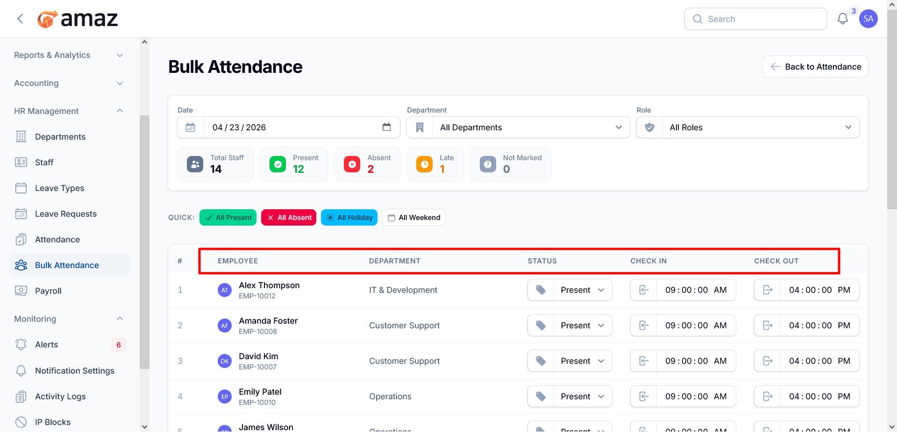
Task: Click Back to Attendance button
Action: pyautogui.click(x=816, y=67)
